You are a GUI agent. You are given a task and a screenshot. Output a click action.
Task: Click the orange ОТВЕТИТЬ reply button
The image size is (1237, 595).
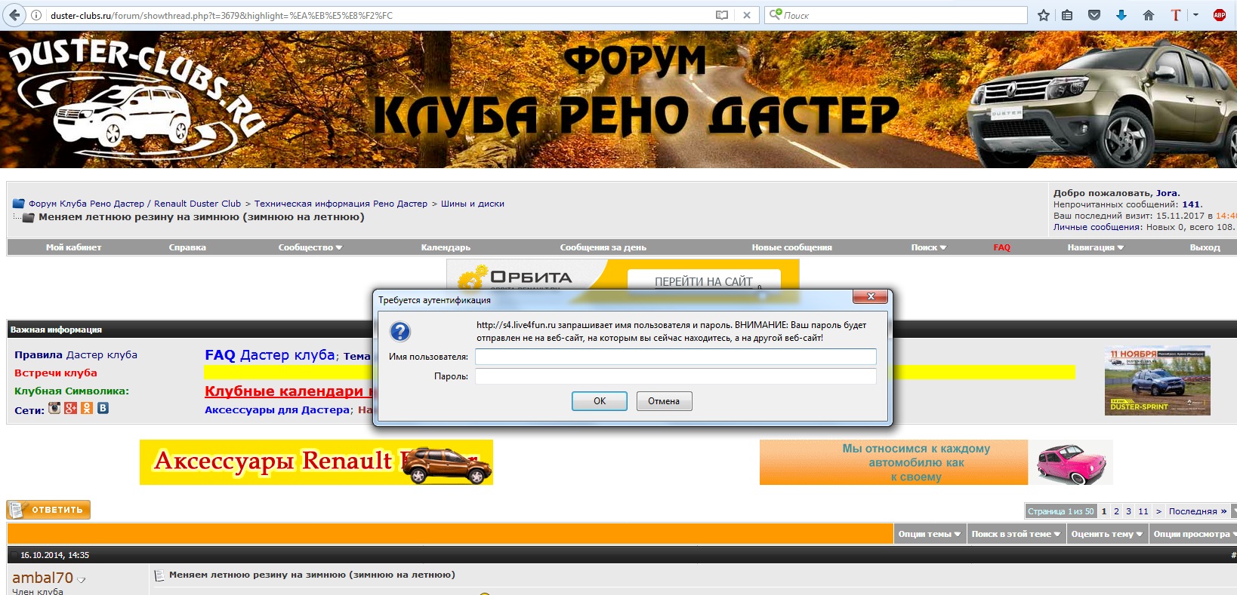point(48,510)
